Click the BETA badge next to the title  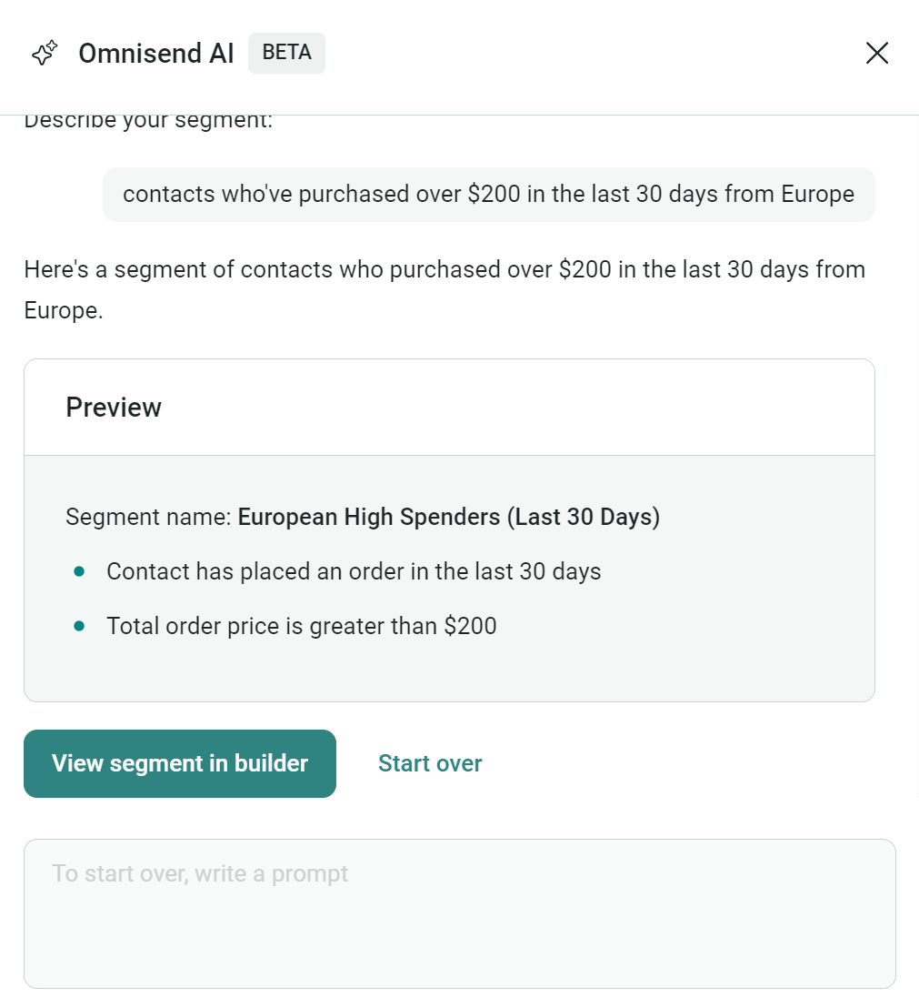[x=286, y=52]
